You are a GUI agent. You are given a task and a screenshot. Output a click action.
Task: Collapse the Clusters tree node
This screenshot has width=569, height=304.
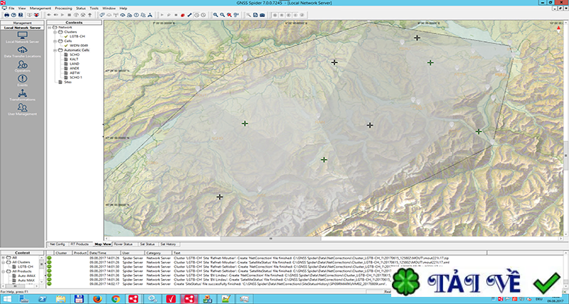pyautogui.click(x=55, y=32)
